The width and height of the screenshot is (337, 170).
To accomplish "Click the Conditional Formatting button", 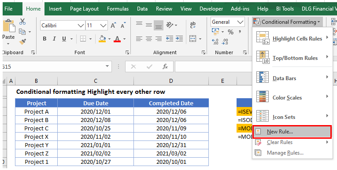I will 287,22.
